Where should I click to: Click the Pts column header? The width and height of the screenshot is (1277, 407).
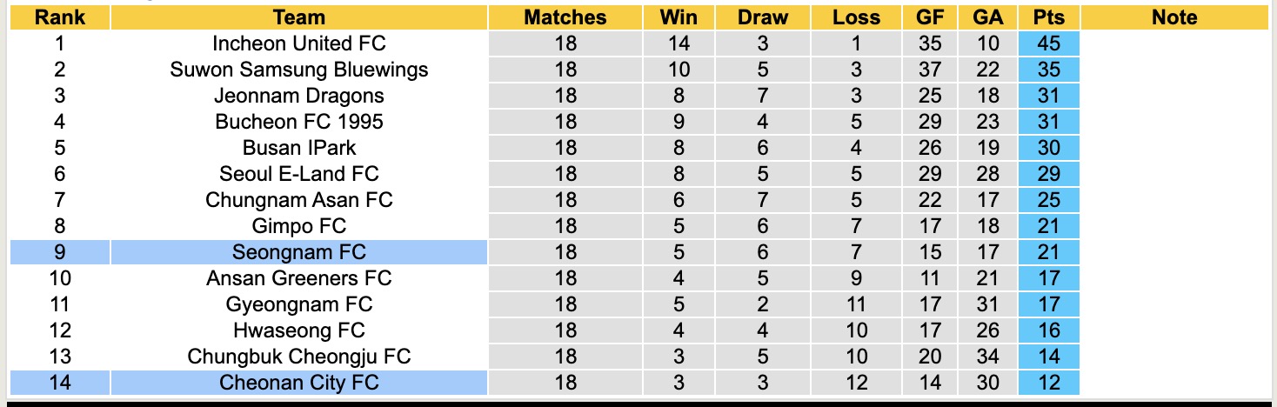[1049, 17]
